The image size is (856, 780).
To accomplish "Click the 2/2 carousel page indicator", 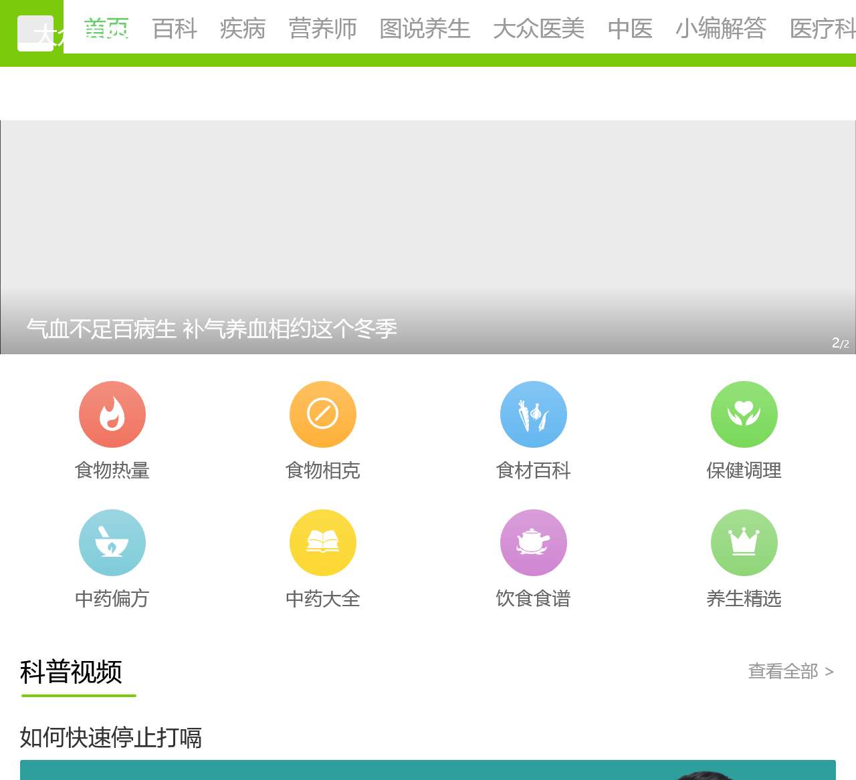I will [839, 343].
